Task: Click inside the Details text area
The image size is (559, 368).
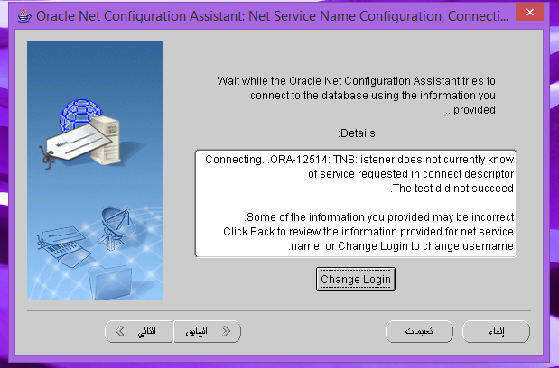Action: point(356,204)
